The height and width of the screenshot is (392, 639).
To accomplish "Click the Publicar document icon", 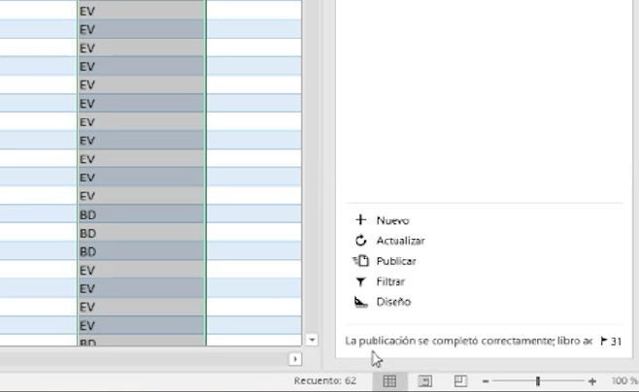I will tap(360, 261).
